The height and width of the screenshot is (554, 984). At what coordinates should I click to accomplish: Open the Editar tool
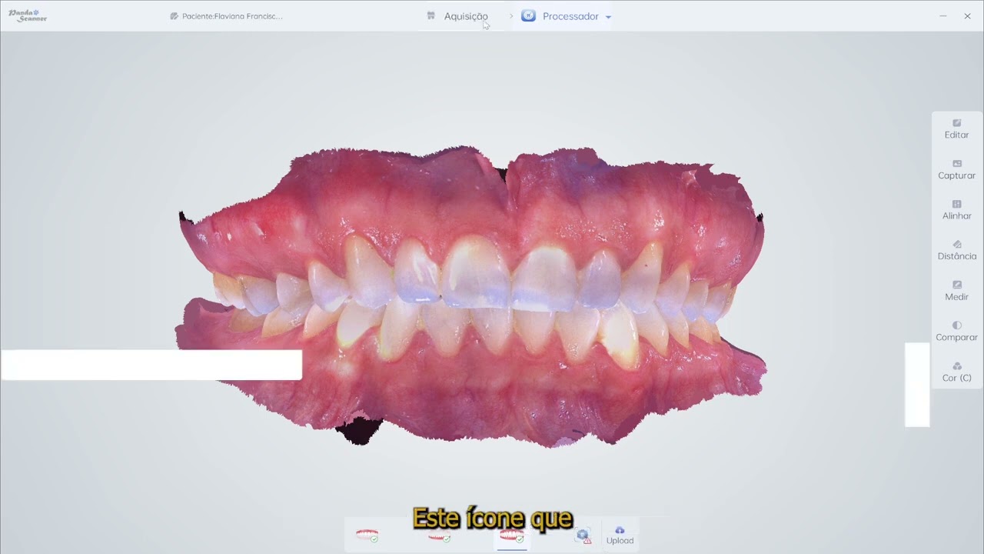(956, 128)
